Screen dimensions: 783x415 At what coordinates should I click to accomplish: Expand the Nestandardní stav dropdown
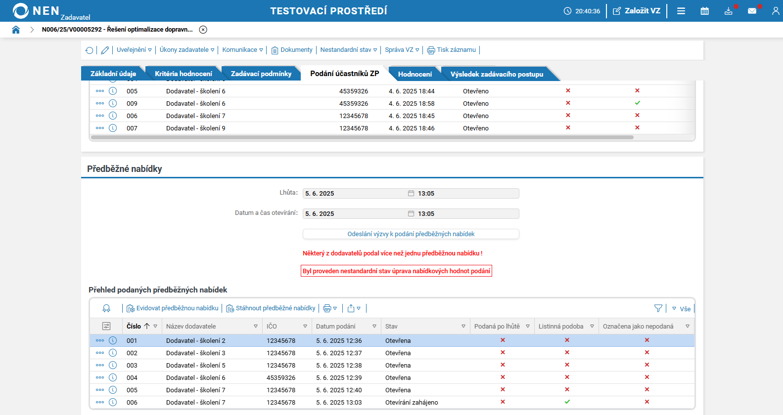pos(348,50)
